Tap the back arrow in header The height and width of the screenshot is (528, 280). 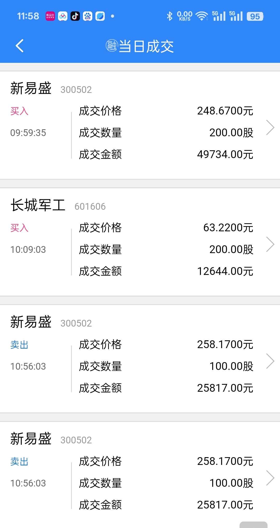click(x=20, y=46)
